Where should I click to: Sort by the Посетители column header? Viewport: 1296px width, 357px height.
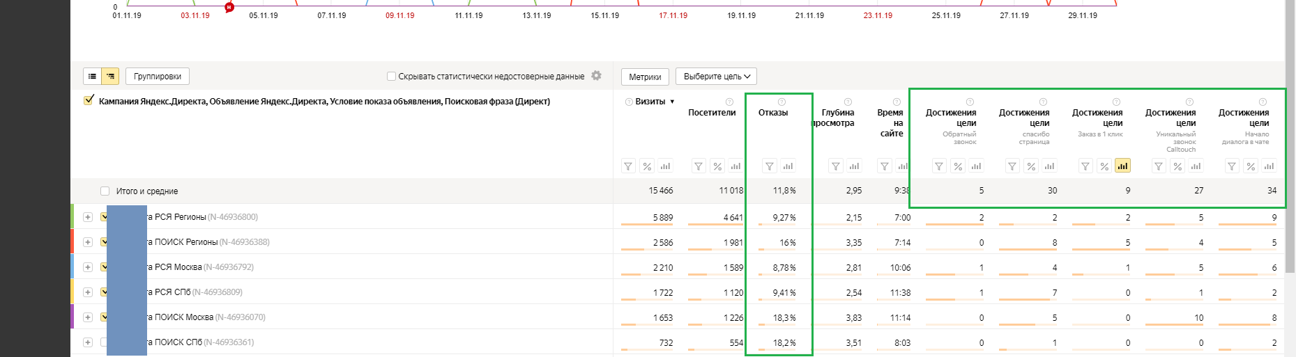point(712,113)
